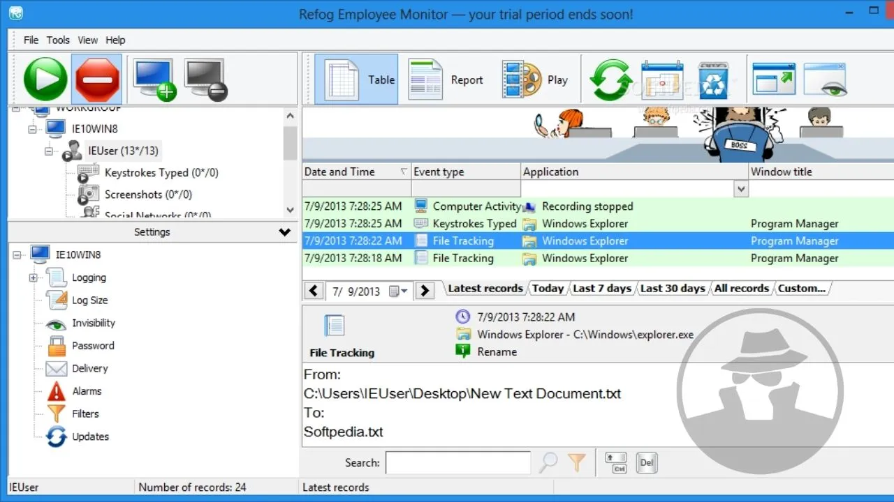Open the Application filter dropdown
Viewport: 894px width, 502px height.
740,189
